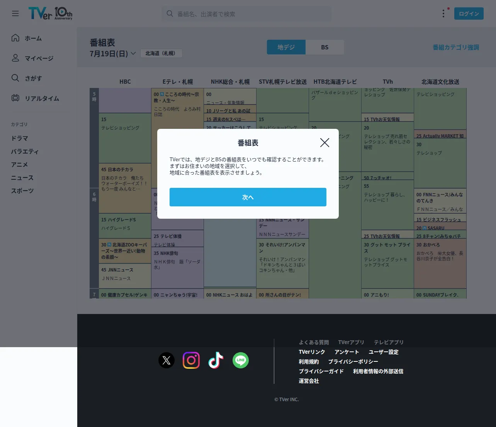This screenshot has height=427, width=496.
Task: Open プライバシーポリシー footer link
Action: (x=353, y=361)
